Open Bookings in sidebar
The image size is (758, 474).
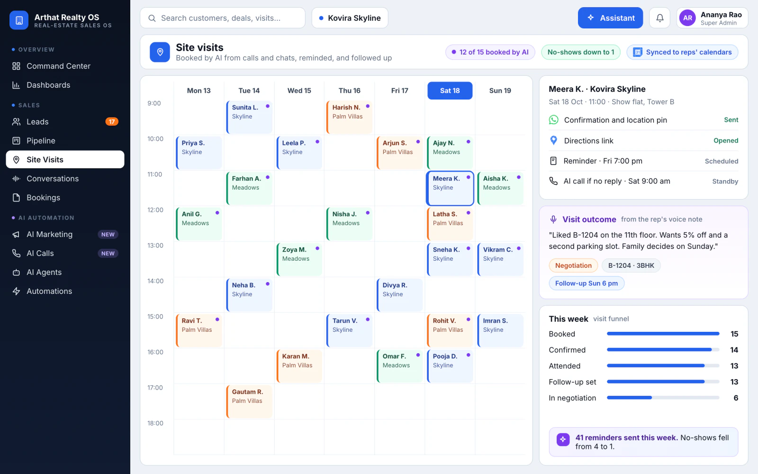click(65, 198)
